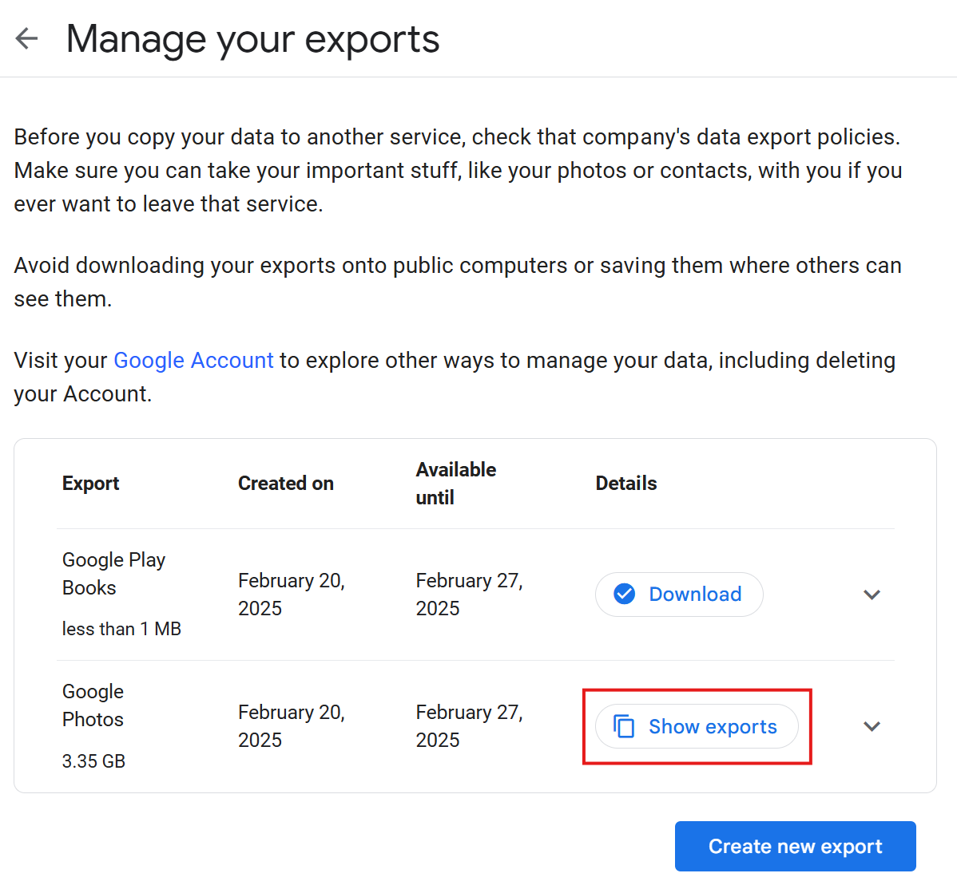Select the Google Play Books export name
Image resolution: width=957 pixels, height=885 pixels.
click(x=113, y=574)
